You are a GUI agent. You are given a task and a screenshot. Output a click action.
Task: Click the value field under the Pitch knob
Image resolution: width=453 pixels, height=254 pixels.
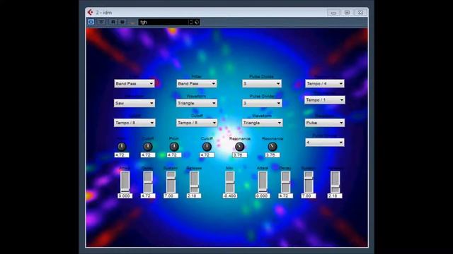[174, 155]
